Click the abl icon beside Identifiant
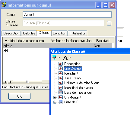The height and width of the screenshot is (115, 130). [61, 73]
